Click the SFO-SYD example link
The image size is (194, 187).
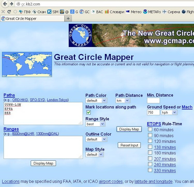click(x=37, y=100)
